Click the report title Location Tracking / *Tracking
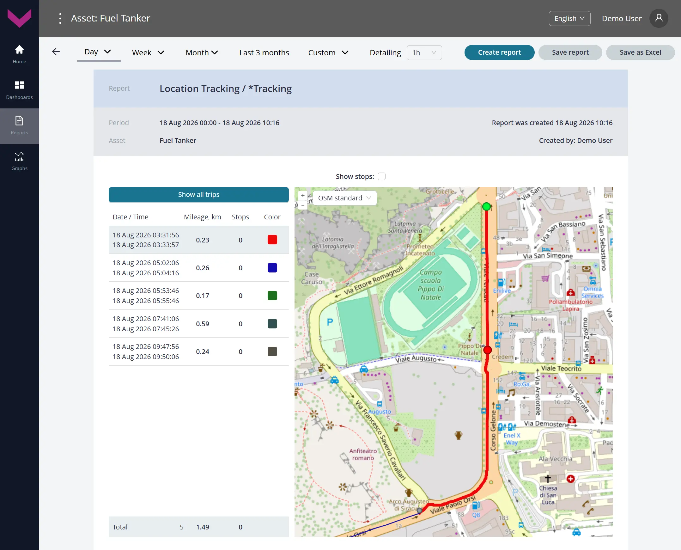 coord(226,89)
